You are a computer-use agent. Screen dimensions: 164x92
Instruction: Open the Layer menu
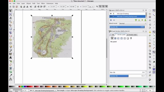click(23, 3)
